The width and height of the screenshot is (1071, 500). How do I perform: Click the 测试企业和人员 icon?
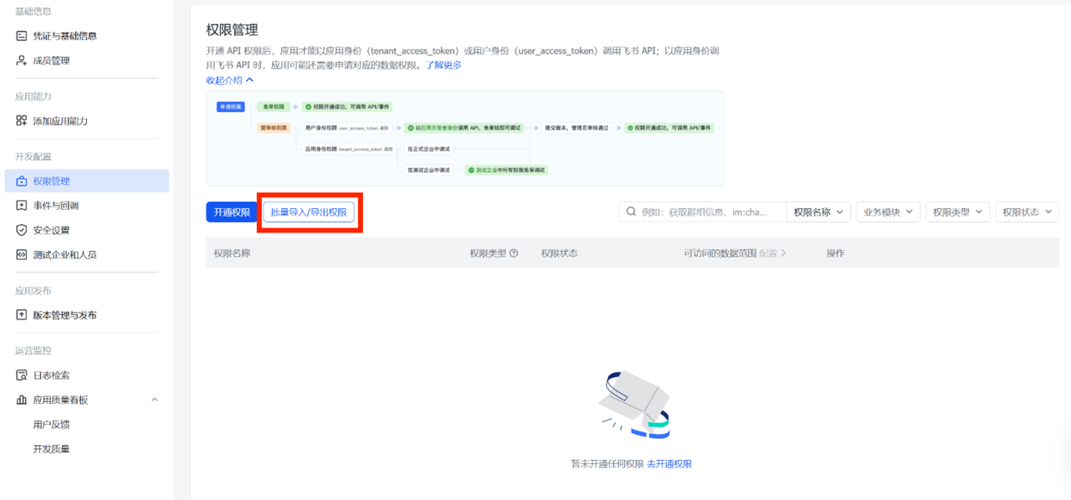22,255
